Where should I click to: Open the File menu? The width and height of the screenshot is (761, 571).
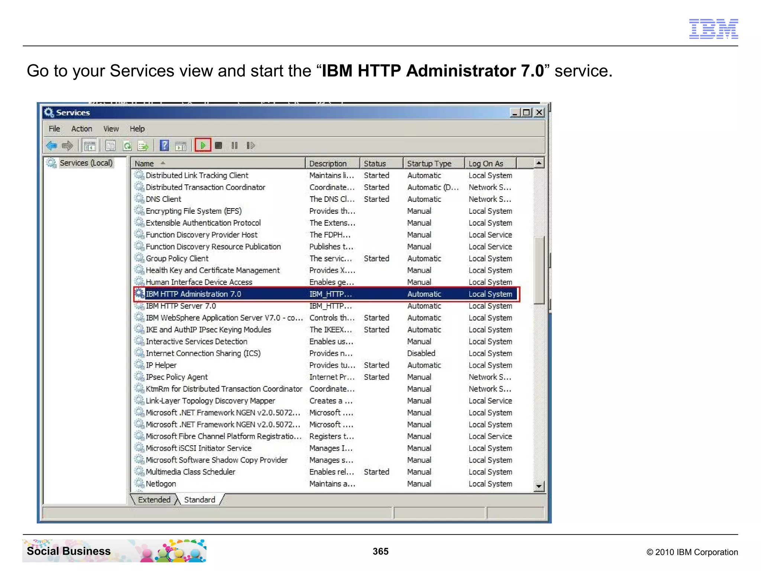[54, 129]
